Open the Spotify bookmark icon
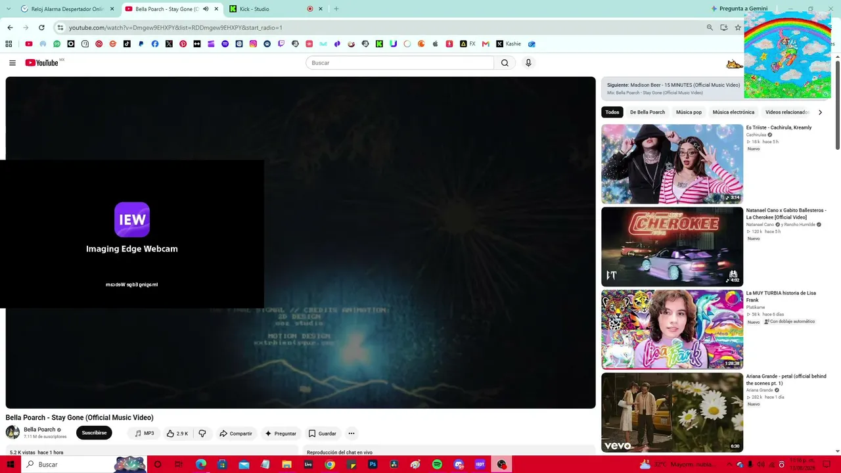Viewport: 841px width, 473px height. [225, 44]
